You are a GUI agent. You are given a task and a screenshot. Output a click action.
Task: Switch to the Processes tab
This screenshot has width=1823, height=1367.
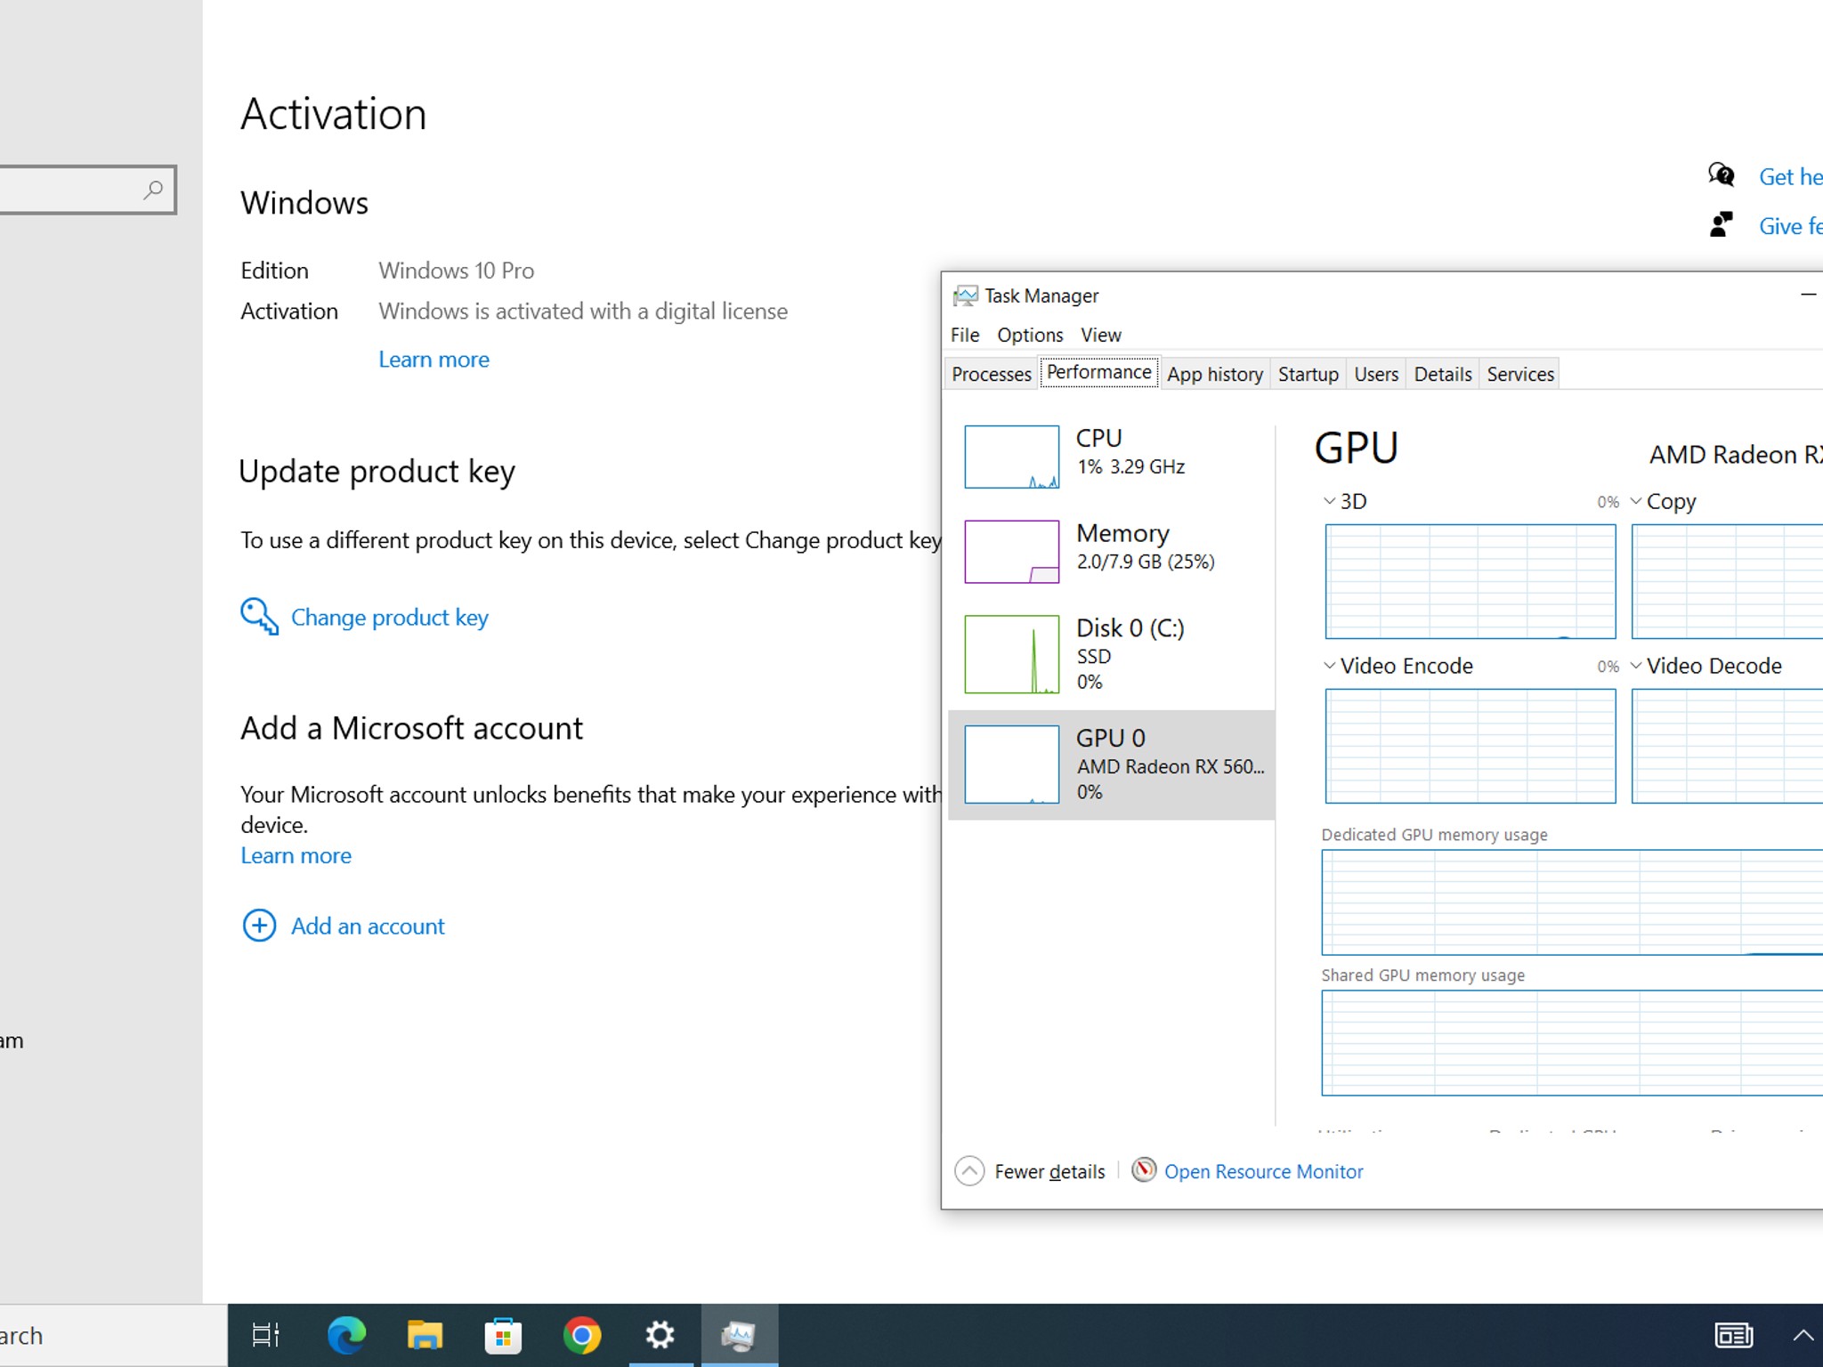(x=991, y=374)
